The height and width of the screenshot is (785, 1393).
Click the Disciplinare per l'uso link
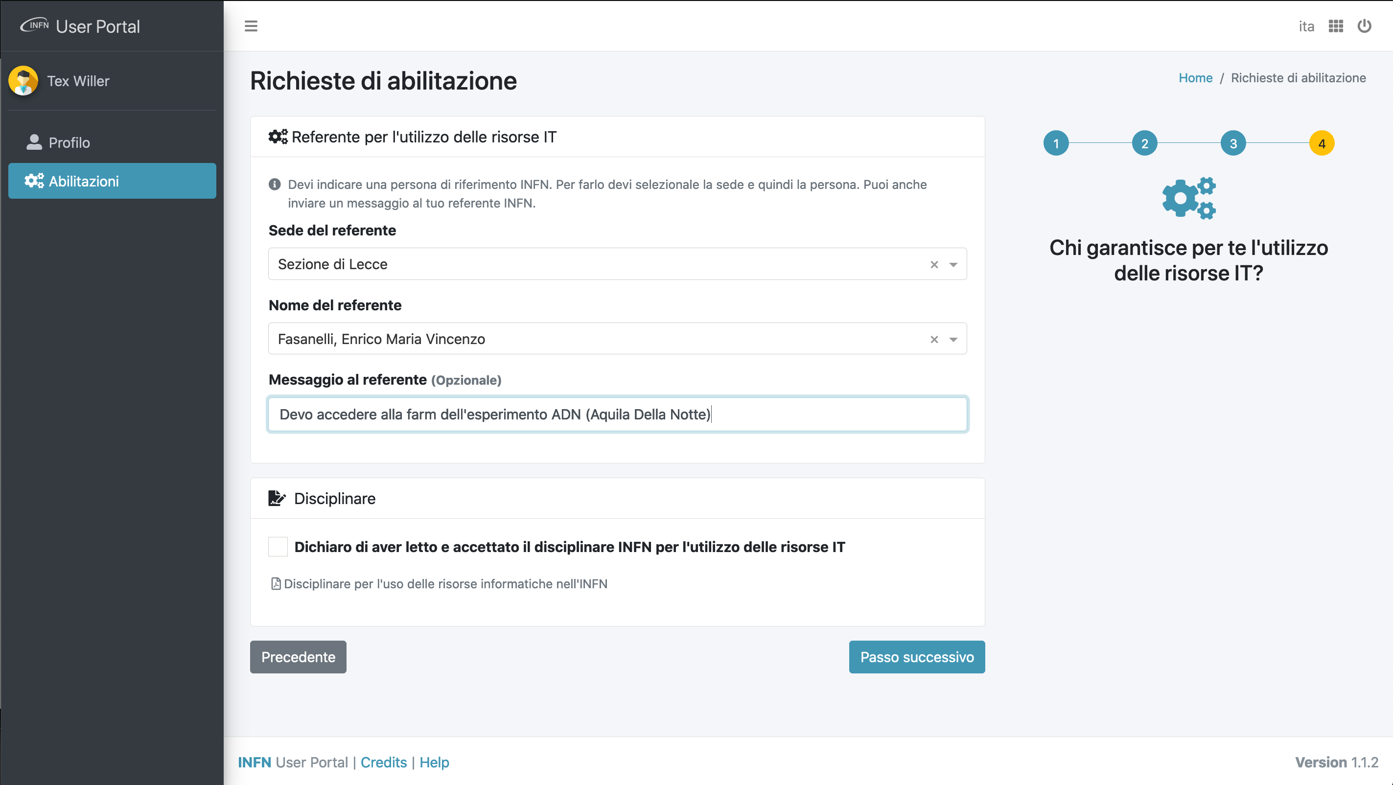(x=440, y=582)
